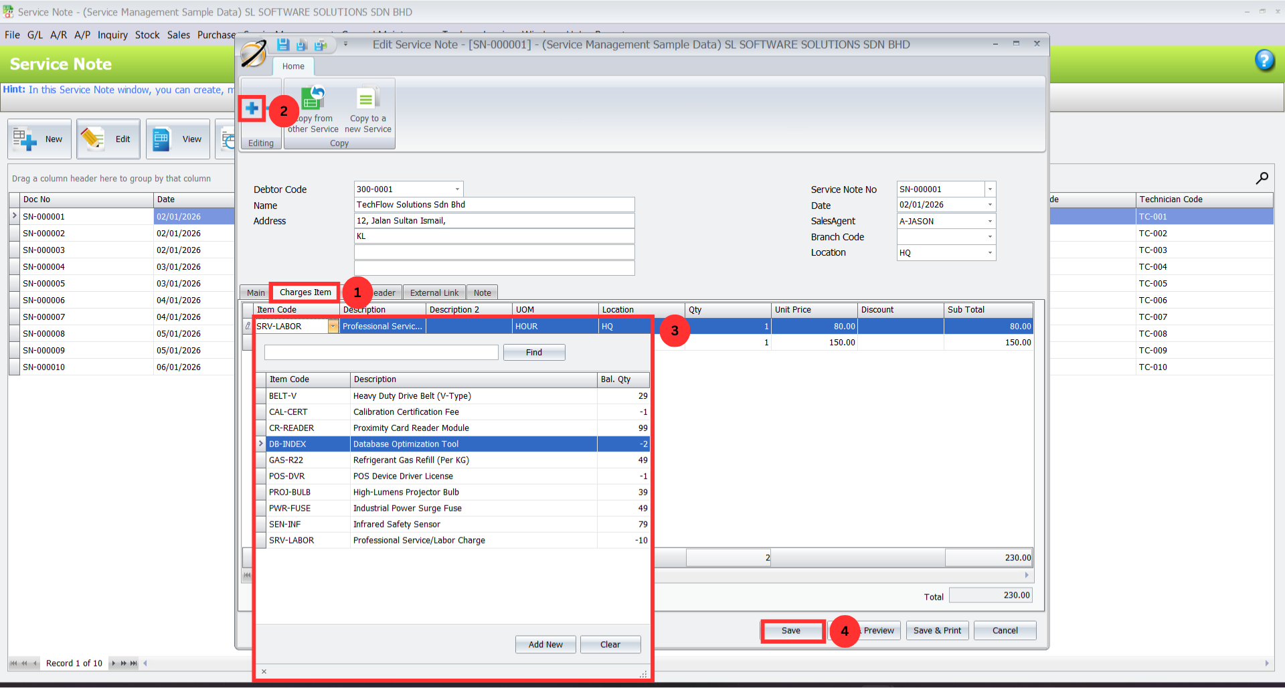
Task: Expand the Date picker dropdown
Action: (x=990, y=205)
